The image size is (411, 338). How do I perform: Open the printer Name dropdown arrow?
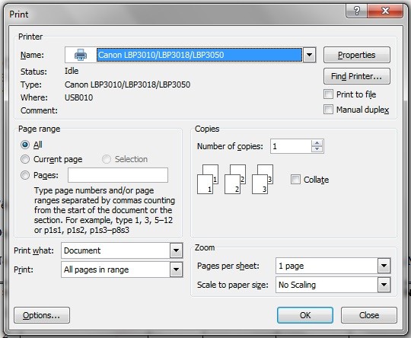(x=309, y=55)
